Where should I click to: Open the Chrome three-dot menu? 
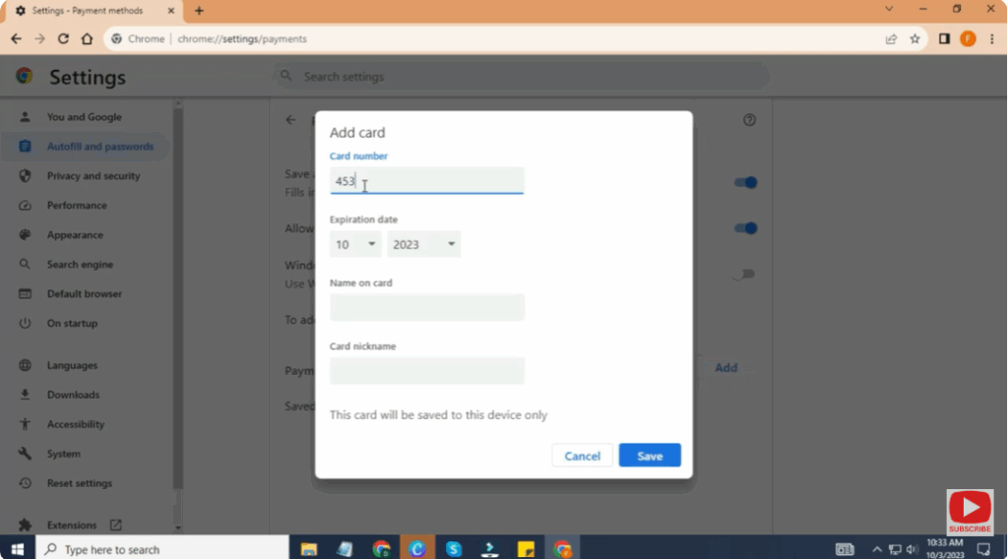click(x=992, y=39)
